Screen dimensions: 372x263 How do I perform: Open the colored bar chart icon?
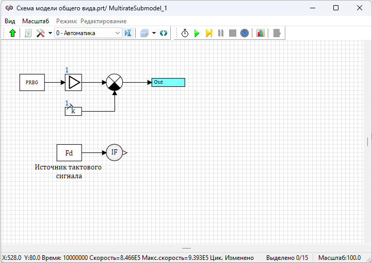point(261,33)
